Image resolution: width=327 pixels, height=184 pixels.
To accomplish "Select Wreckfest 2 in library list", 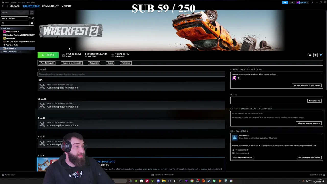I will (x=17, y=48).
